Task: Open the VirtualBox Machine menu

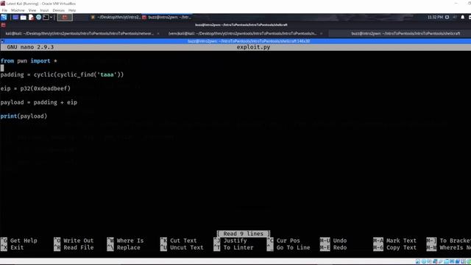Action: click(x=18, y=10)
